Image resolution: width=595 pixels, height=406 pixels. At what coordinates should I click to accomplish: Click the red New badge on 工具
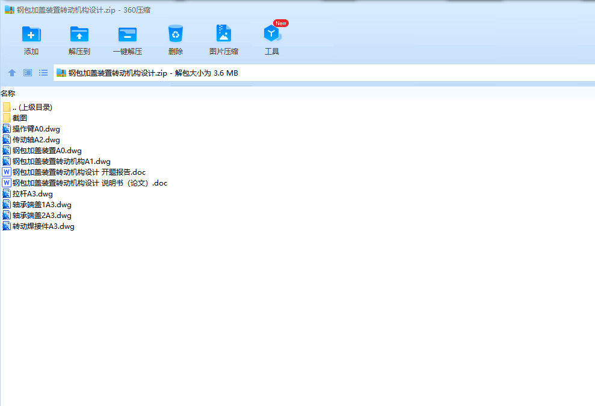(281, 23)
